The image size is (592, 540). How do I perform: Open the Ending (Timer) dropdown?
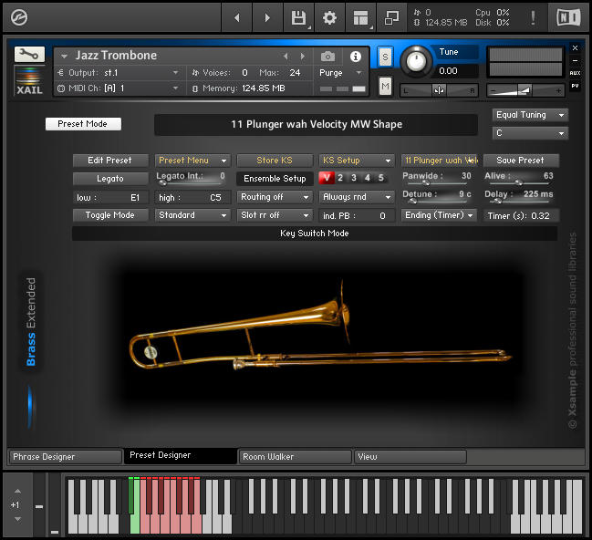[x=439, y=215]
